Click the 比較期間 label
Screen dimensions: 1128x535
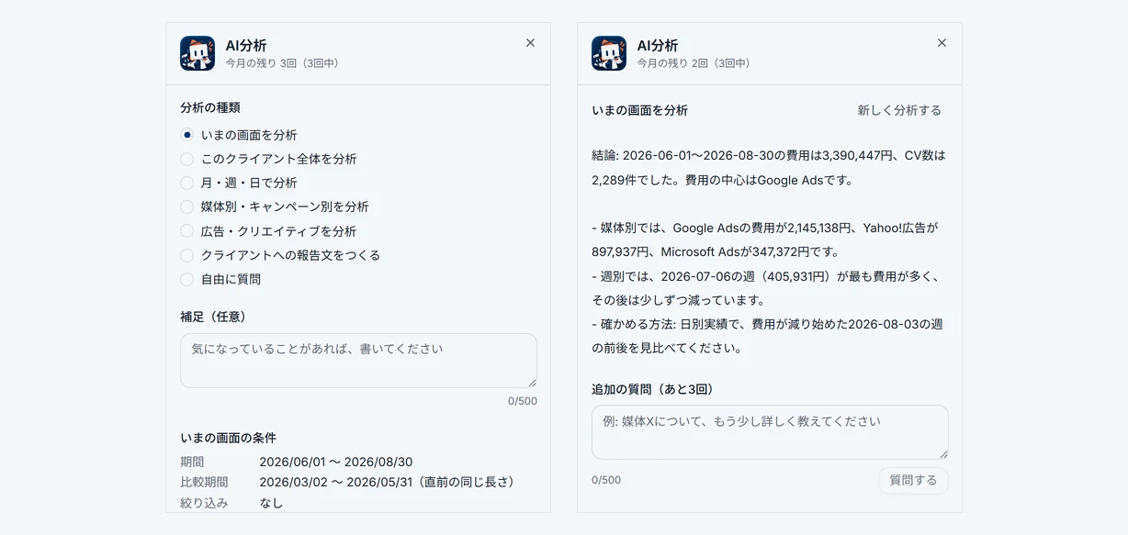204,482
